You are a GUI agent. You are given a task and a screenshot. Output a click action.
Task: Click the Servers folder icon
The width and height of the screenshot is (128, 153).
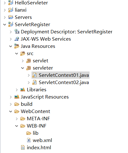11,17
